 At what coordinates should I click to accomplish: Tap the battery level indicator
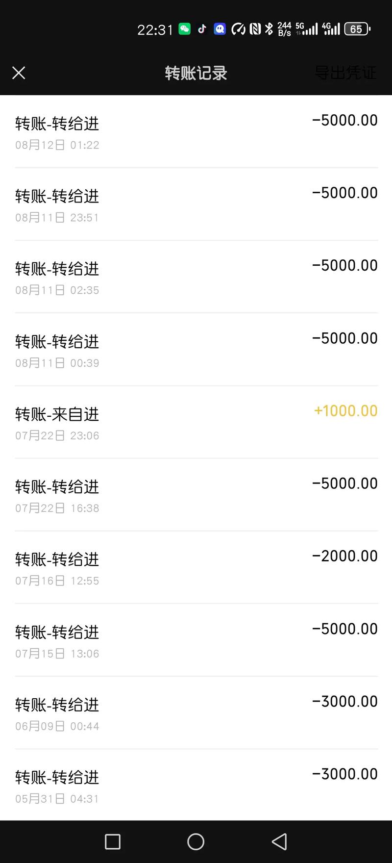pos(357,29)
